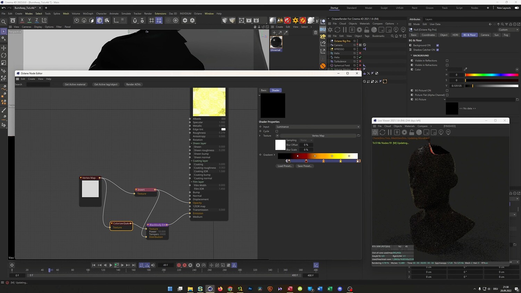Open the Sampling None dropdown
521x293 pixels.
point(306,140)
